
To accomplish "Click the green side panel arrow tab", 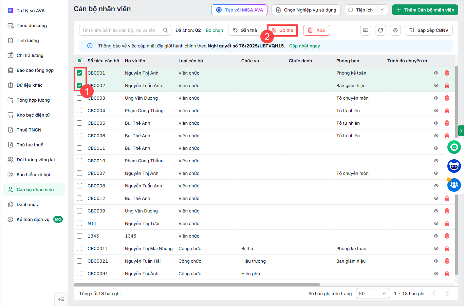I will point(461,131).
